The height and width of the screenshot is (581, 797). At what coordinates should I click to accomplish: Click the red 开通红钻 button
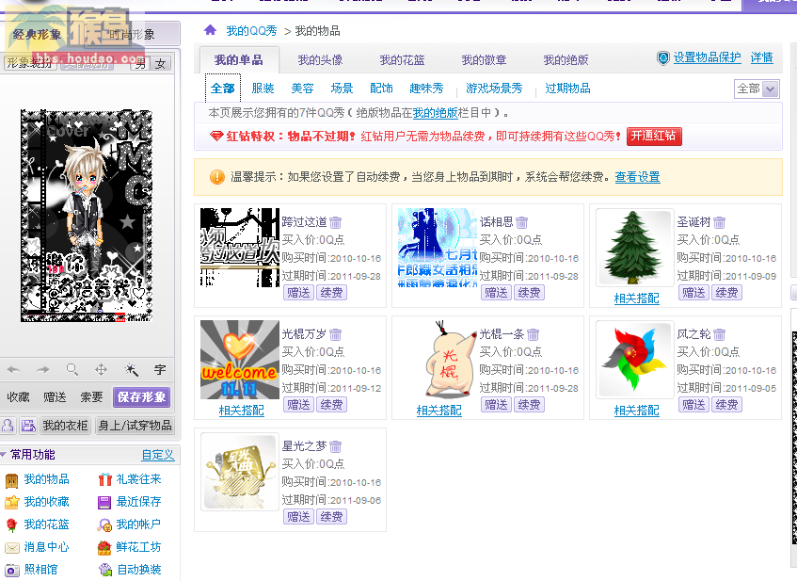654,136
